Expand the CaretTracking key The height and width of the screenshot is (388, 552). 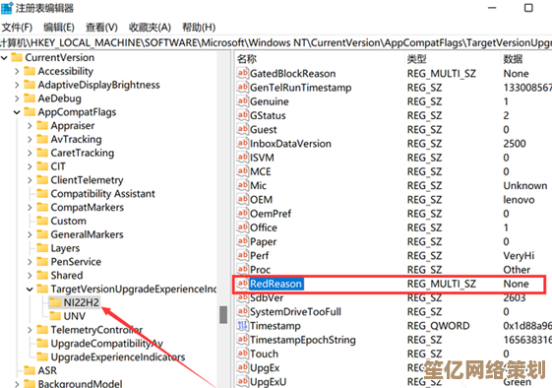[30, 154]
